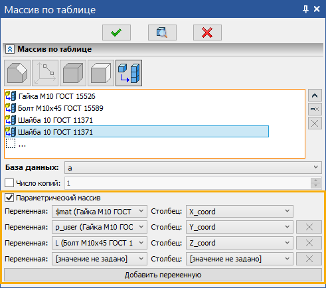Select the chamfered body selection icon
Viewport: 326px width, 288px height.
[17, 73]
